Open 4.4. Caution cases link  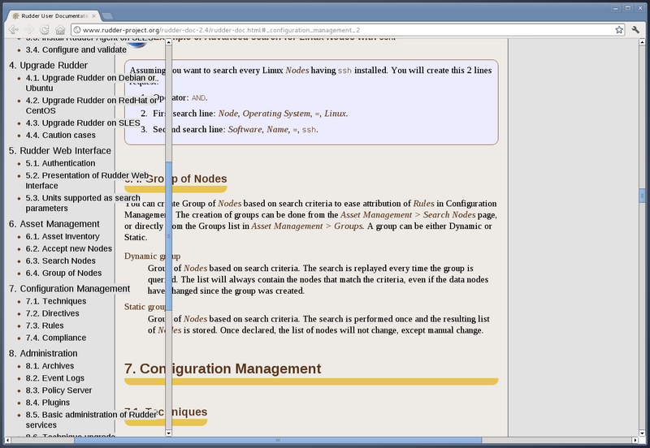coord(60,135)
